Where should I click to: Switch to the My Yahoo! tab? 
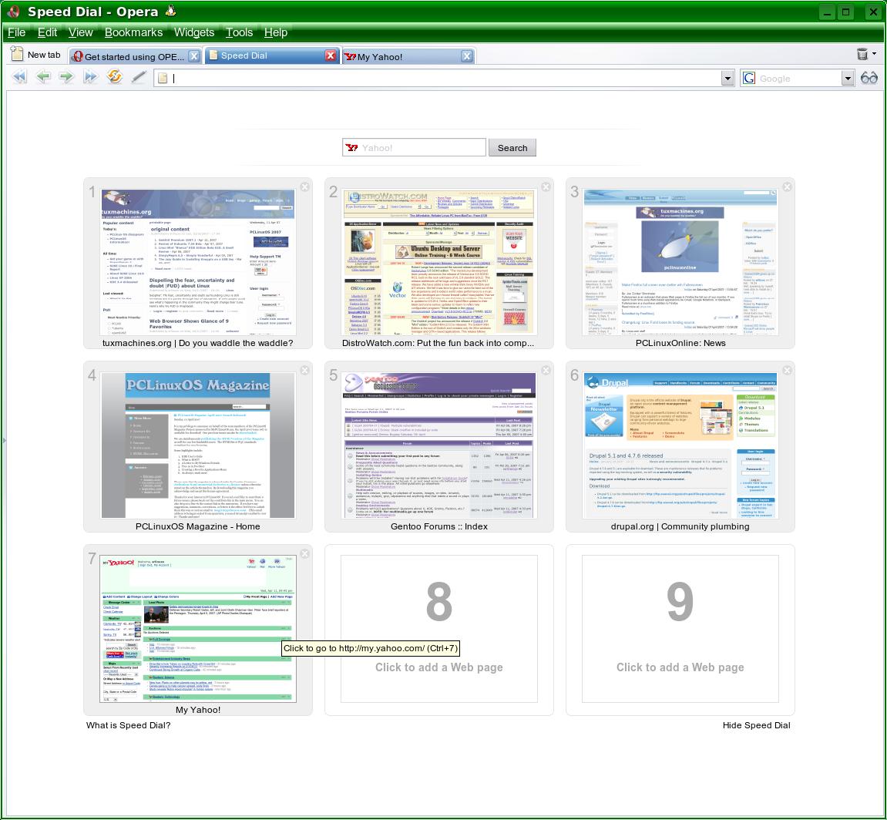408,56
